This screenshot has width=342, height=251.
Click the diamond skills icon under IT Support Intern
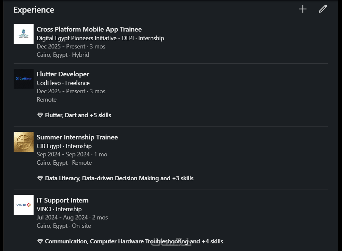40,241
